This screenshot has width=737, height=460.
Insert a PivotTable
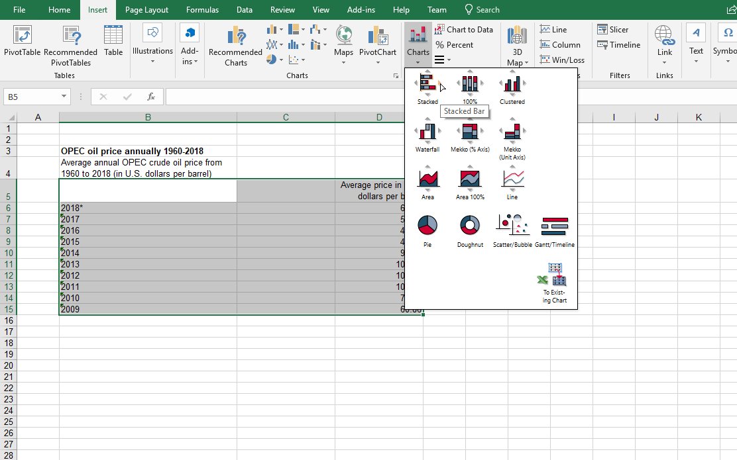pyautogui.click(x=22, y=41)
